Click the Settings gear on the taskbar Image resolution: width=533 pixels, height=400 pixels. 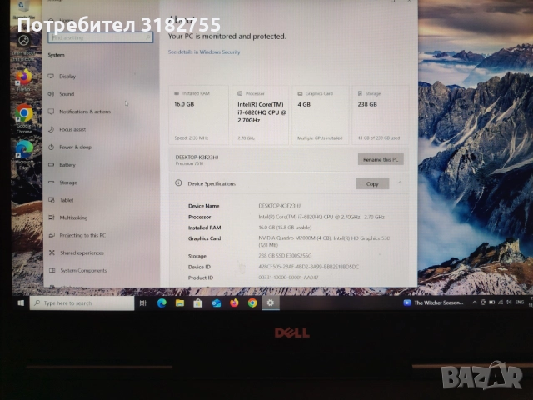pos(271,302)
